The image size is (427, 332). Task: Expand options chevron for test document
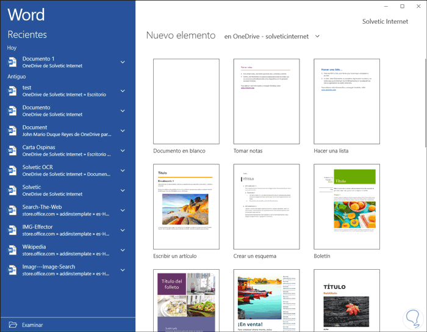(123, 91)
